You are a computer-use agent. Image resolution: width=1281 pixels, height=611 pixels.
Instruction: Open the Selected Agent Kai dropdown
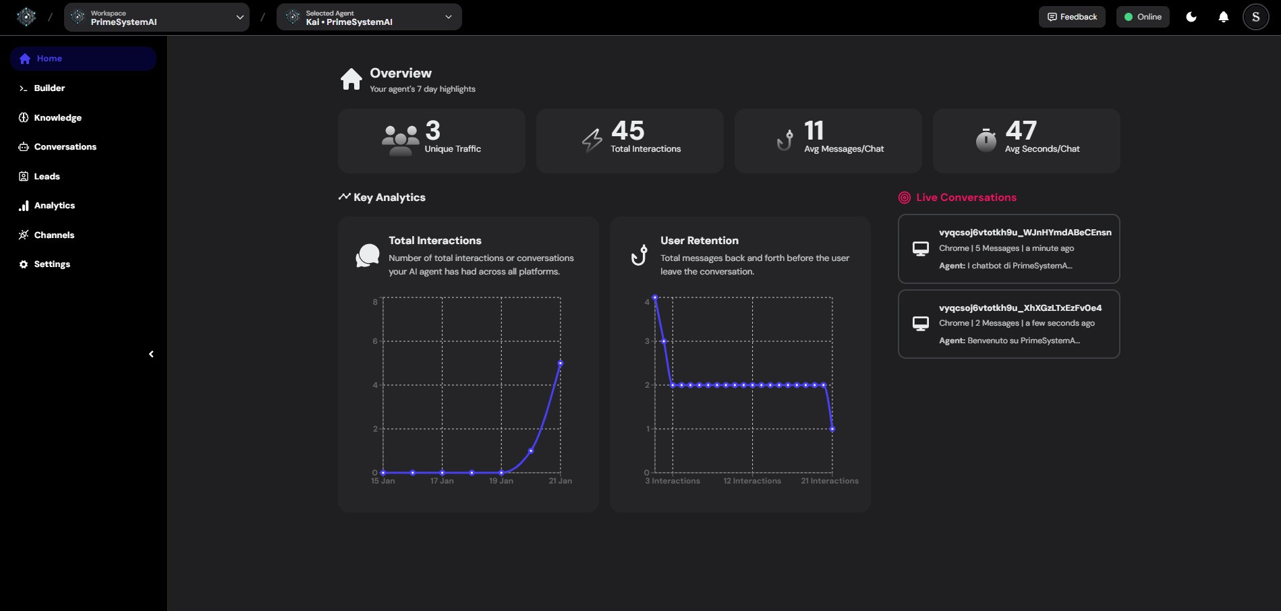point(369,17)
